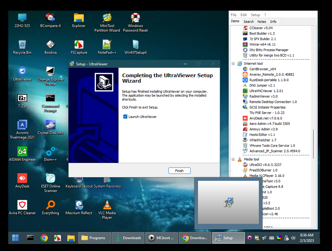Launch BCompare-4 from the desktop

pos(50,20)
